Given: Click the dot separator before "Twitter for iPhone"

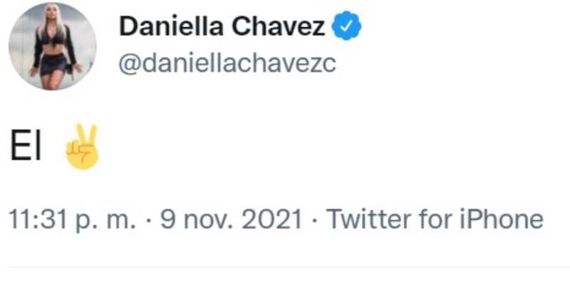Looking at the screenshot, I should [x=315, y=219].
